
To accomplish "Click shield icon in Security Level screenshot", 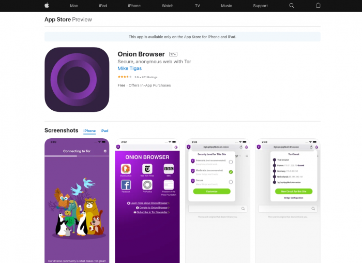I will (188, 147).
